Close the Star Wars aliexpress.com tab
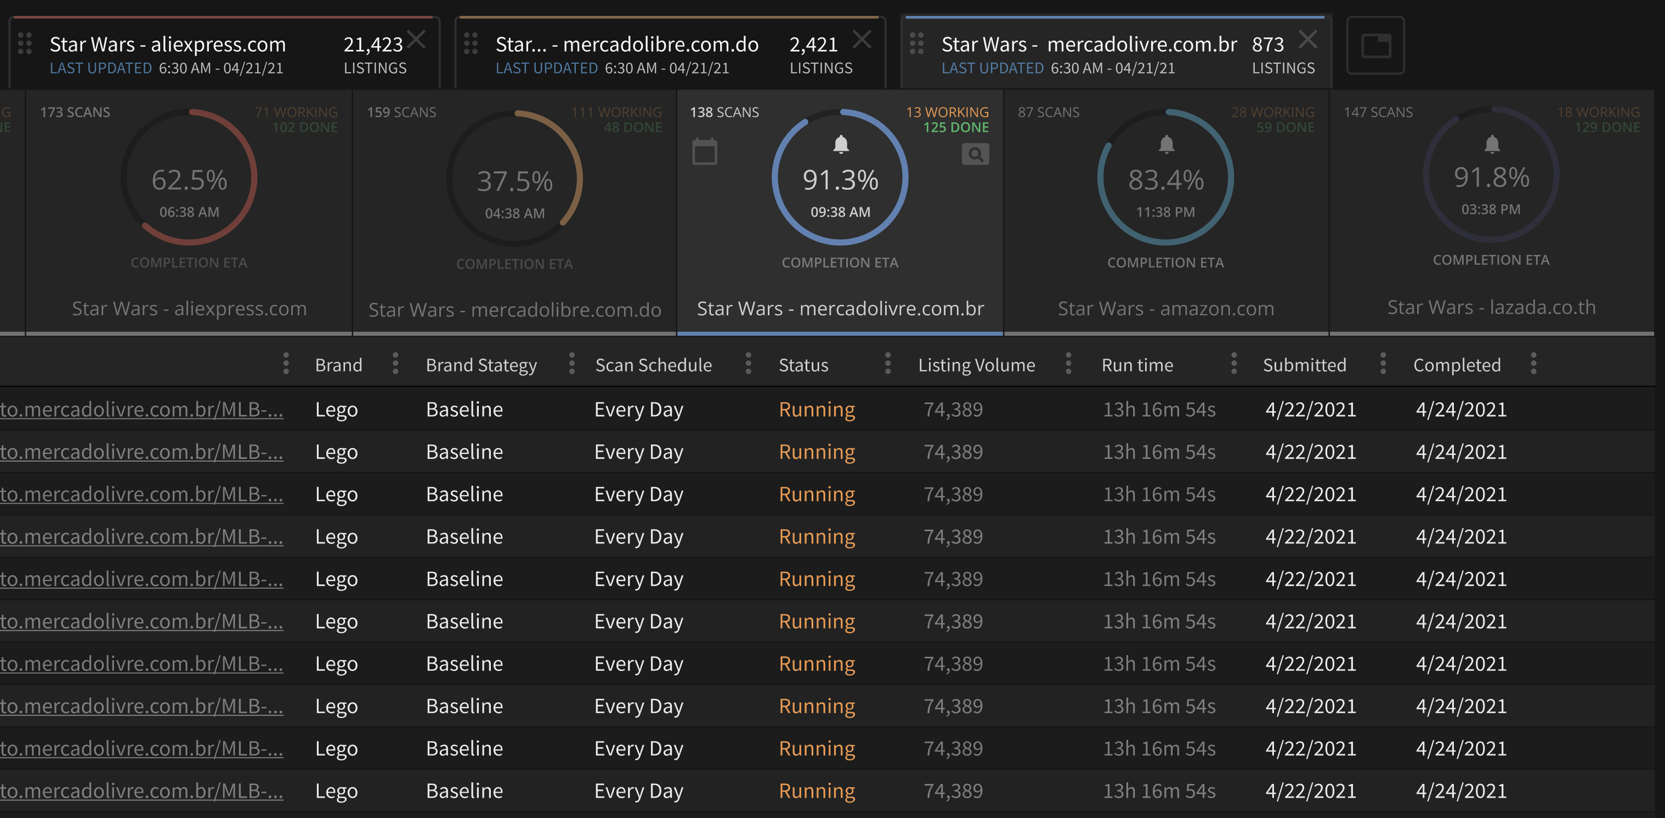The image size is (1665, 818). coord(417,40)
